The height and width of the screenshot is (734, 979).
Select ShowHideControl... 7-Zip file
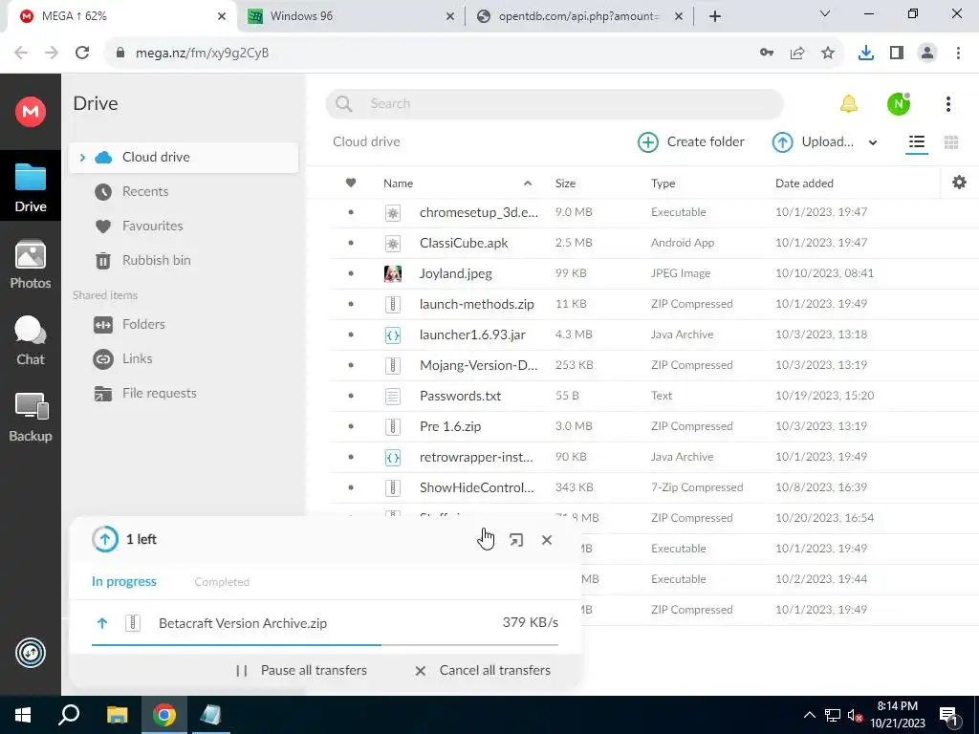(654, 487)
